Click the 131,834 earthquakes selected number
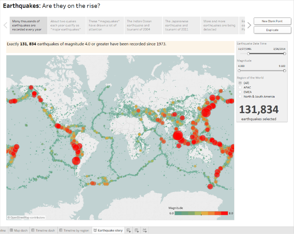The width and height of the screenshot is (294, 235). pyautogui.click(x=259, y=110)
